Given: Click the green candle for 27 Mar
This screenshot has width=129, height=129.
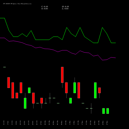Looking at the screenshot, I should (108, 111).
